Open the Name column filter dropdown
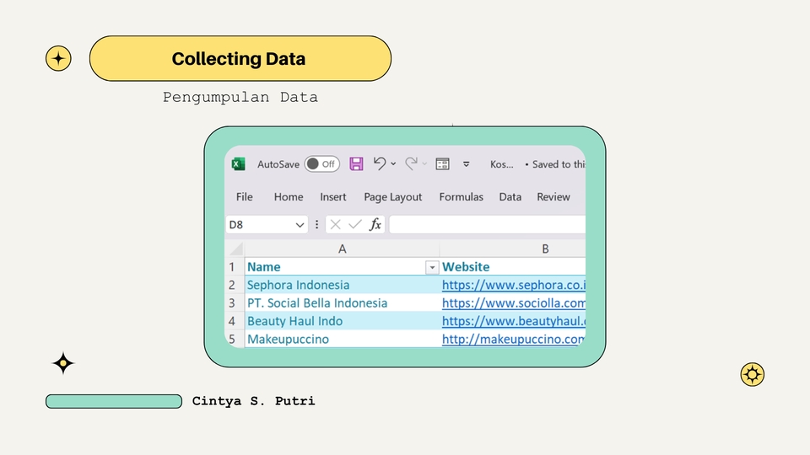Screen dimensions: 810x455 [432, 267]
